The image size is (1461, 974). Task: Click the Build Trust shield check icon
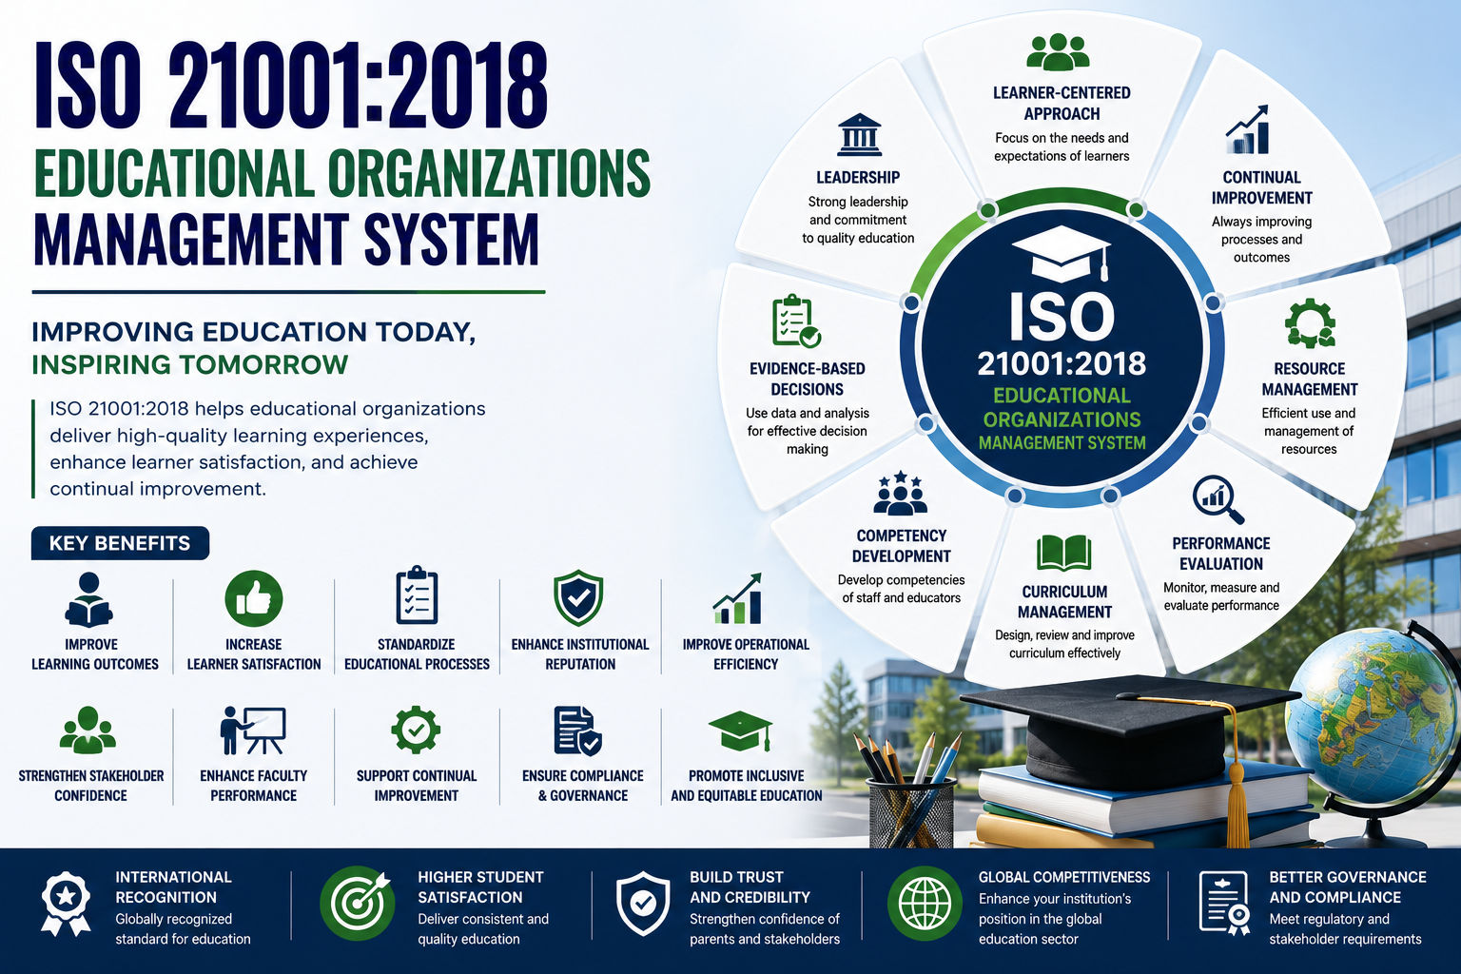pos(643,904)
